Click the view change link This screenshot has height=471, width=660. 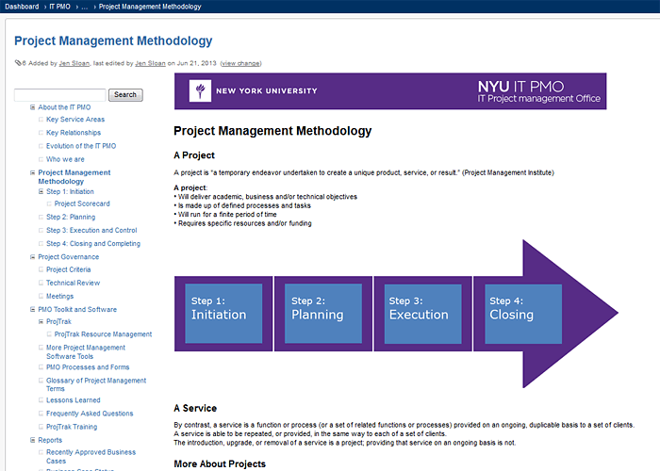(x=240, y=63)
